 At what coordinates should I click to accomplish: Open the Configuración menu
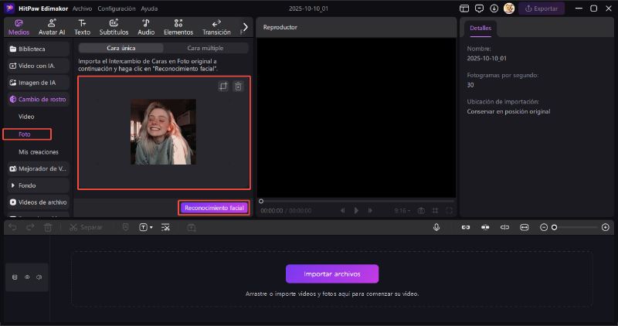point(117,8)
